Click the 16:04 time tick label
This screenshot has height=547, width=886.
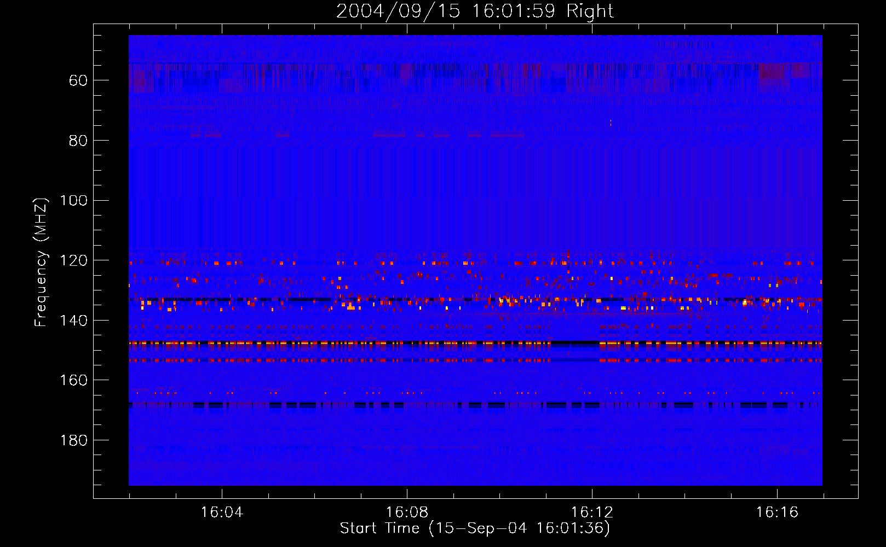point(222,513)
